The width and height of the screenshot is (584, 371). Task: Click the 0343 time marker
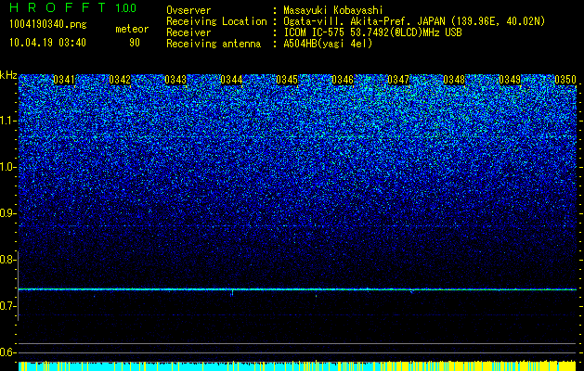pos(175,80)
